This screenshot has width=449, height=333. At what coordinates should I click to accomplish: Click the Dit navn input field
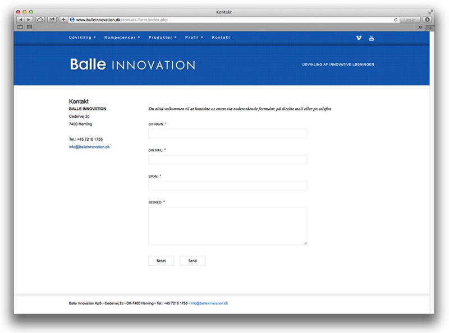[228, 133]
